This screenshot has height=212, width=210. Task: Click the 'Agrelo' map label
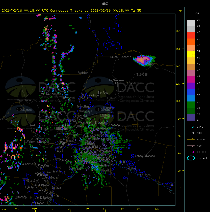(62, 151)
